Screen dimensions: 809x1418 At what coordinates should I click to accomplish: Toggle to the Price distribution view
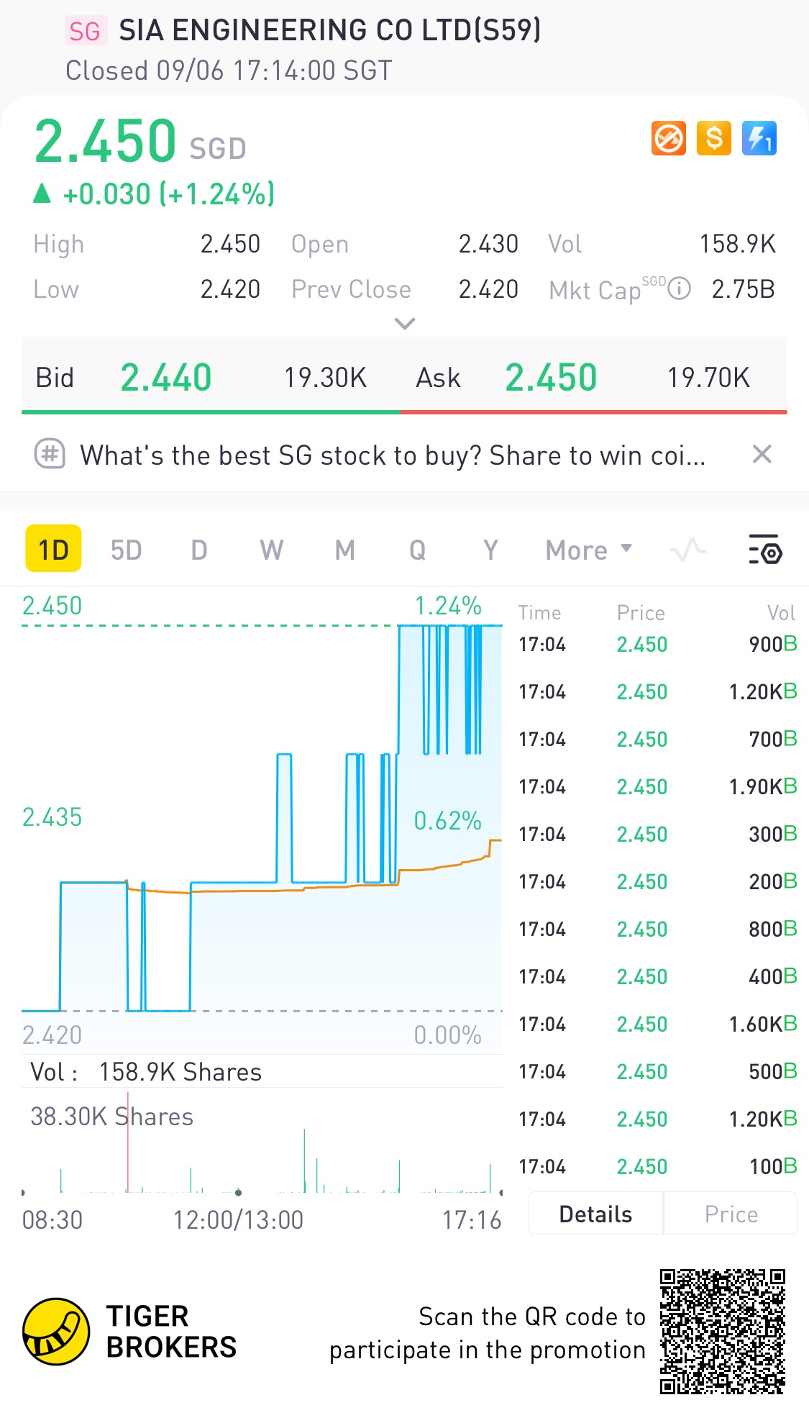click(731, 1214)
